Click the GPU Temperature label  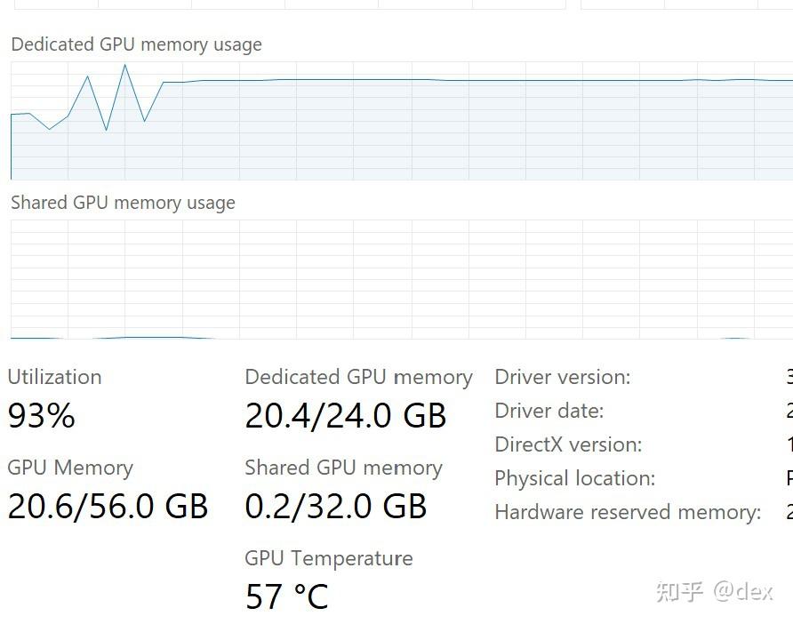328,558
